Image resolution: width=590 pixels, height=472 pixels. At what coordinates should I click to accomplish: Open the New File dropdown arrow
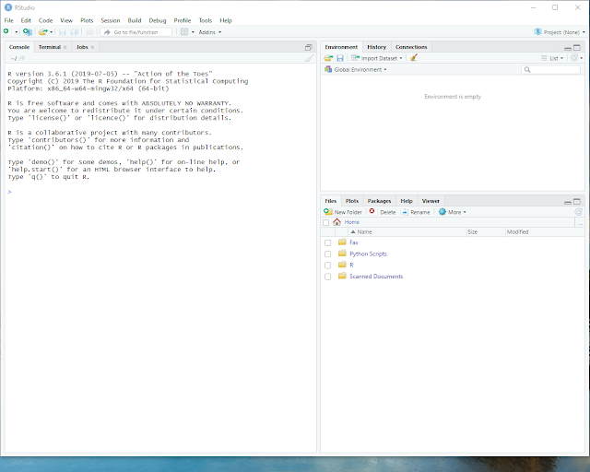(17, 32)
